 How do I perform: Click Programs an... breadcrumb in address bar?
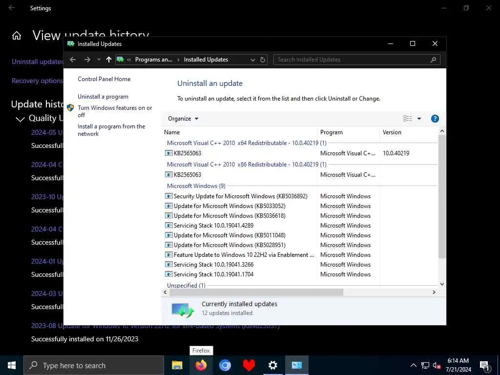coord(154,60)
